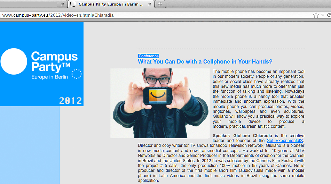Close the Campus Party Europe tab
The width and height of the screenshot is (331, 184).
[150, 4]
